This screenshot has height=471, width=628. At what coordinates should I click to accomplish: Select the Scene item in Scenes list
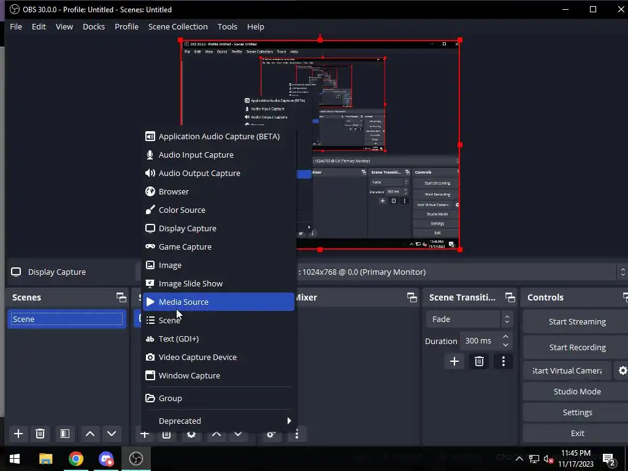tap(67, 319)
